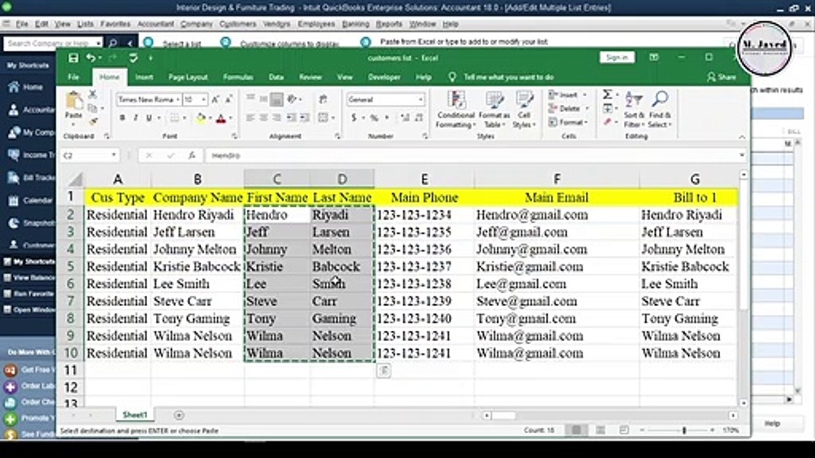Click Home in QuickBooks sidebar
This screenshot has height=458, width=815.
tap(32, 87)
